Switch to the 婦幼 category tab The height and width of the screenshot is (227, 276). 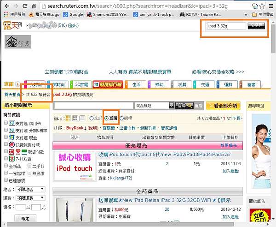click(x=159, y=84)
